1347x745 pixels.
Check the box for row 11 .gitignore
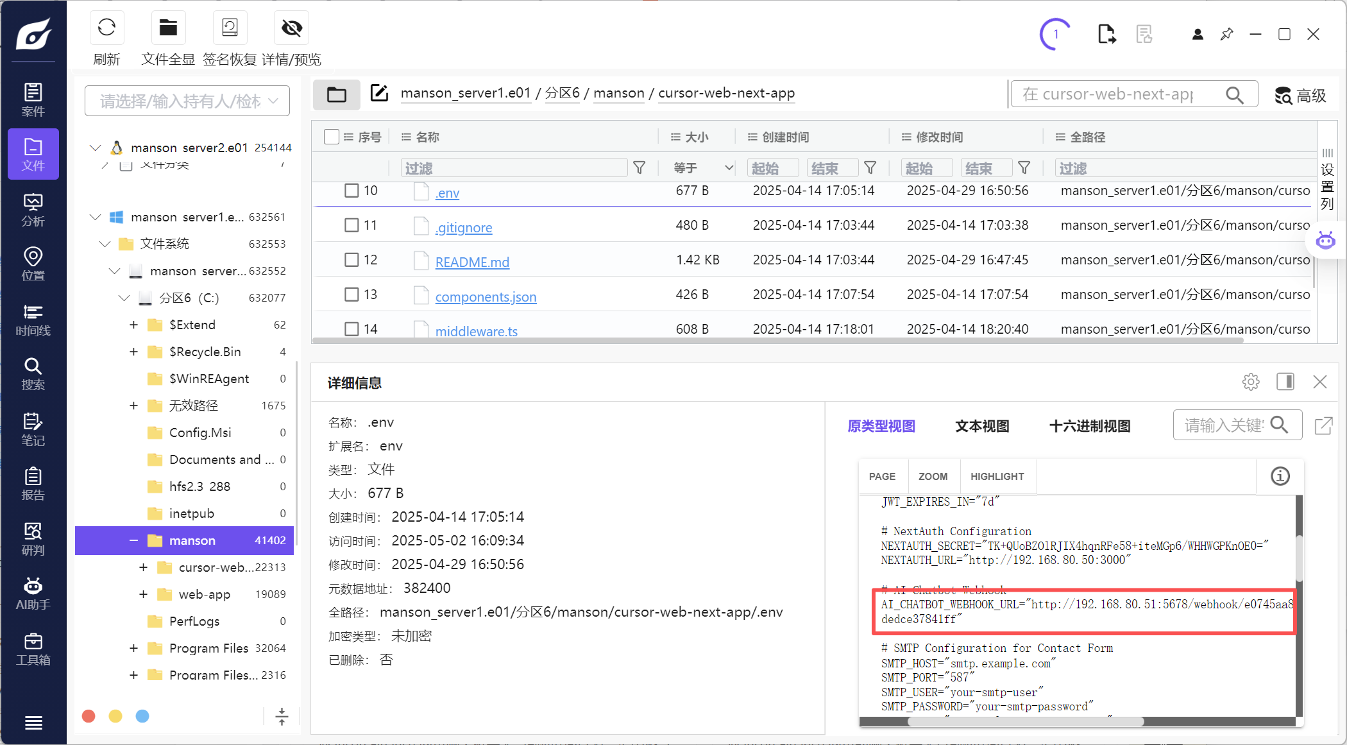click(x=352, y=225)
